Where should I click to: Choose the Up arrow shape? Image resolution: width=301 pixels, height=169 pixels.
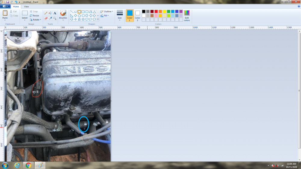tap(94, 16)
